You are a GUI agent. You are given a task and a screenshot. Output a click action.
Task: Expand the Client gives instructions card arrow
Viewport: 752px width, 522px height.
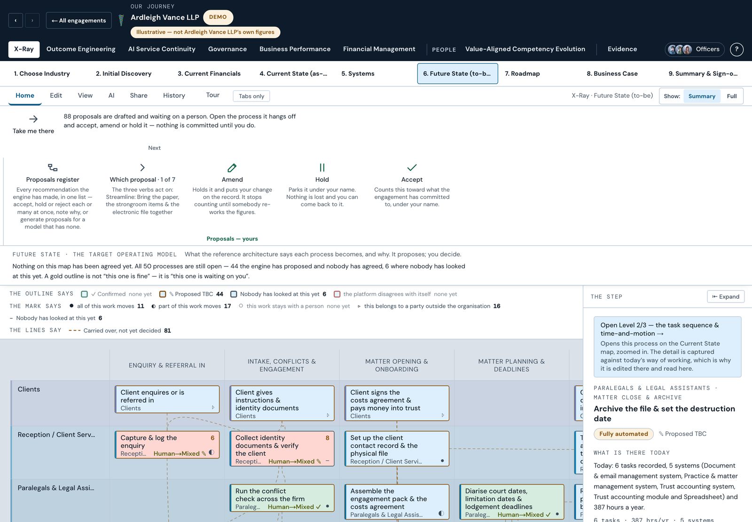[x=328, y=415]
